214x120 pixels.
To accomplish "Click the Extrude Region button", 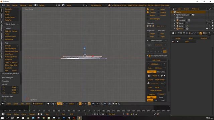I will click(11, 48).
